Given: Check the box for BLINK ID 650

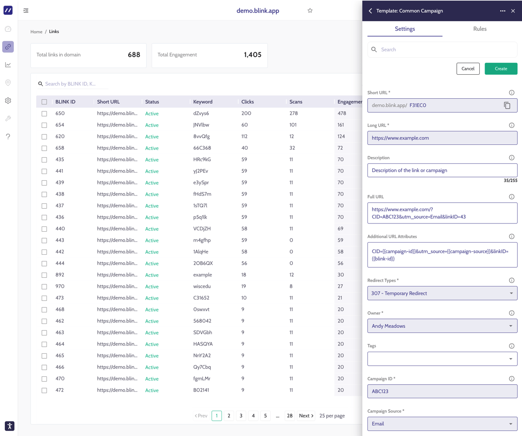Looking at the screenshot, I should 44,113.
